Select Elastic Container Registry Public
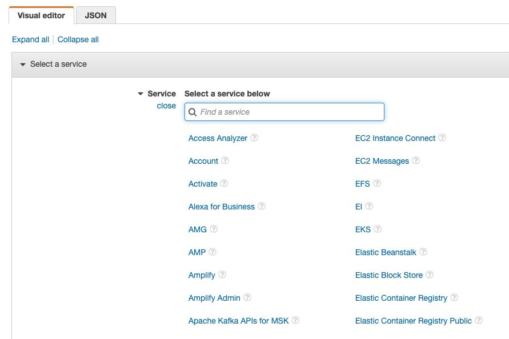The width and height of the screenshot is (509, 339). pos(413,321)
